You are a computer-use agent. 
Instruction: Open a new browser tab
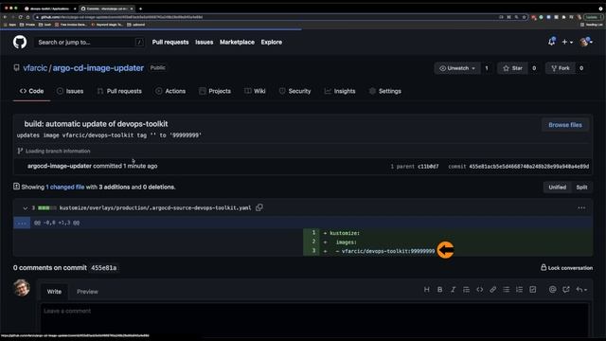[140, 9]
